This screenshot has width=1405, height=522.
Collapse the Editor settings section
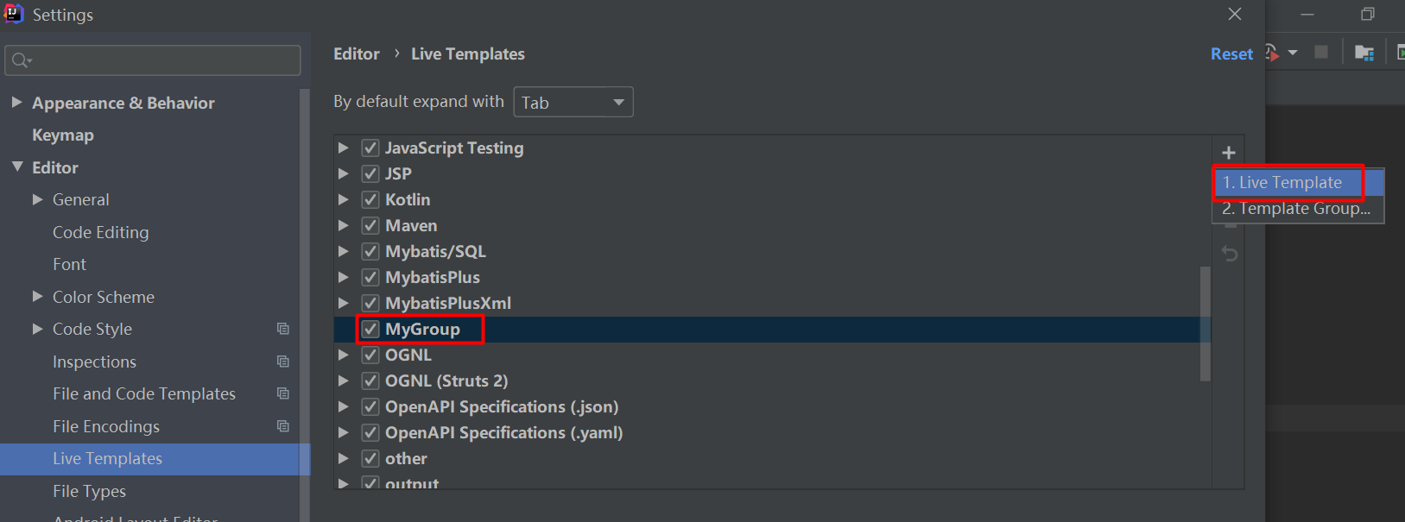(x=17, y=167)
